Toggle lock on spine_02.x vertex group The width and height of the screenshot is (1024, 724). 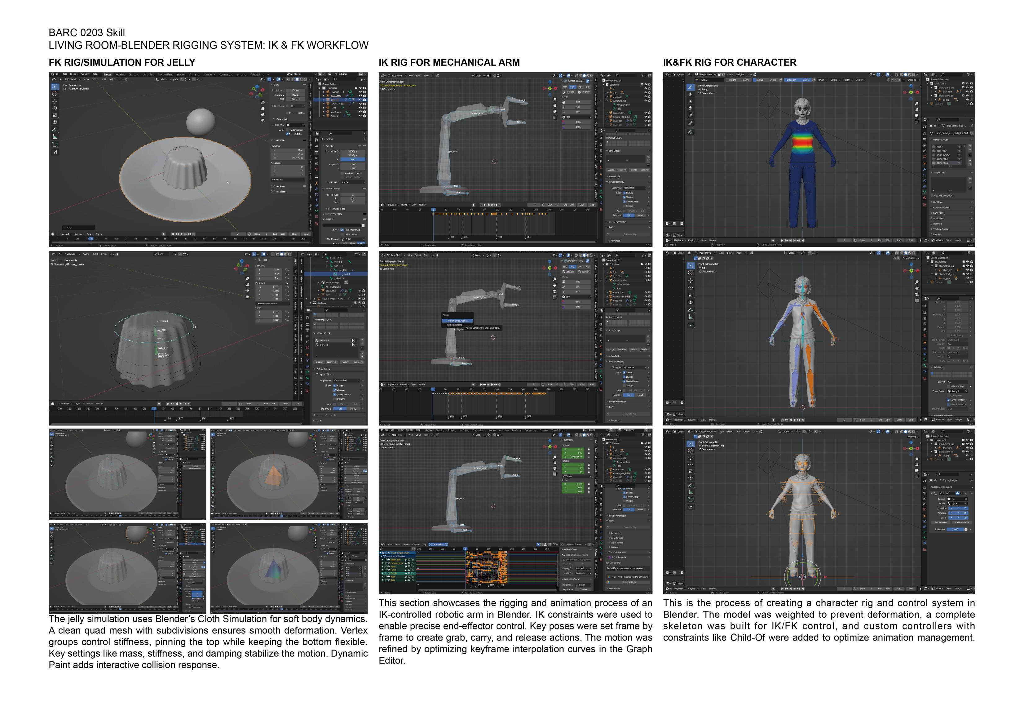point(960,163)
